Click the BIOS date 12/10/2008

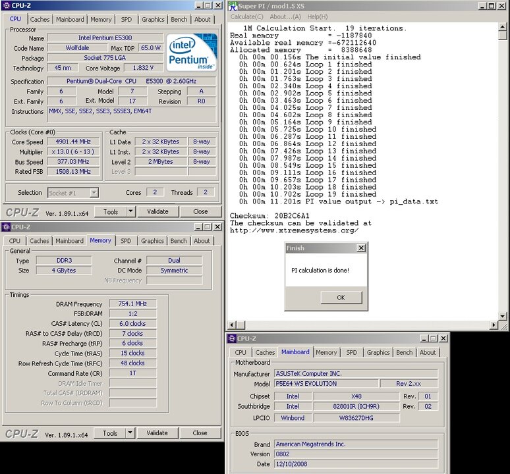click(x=356, y=464)
